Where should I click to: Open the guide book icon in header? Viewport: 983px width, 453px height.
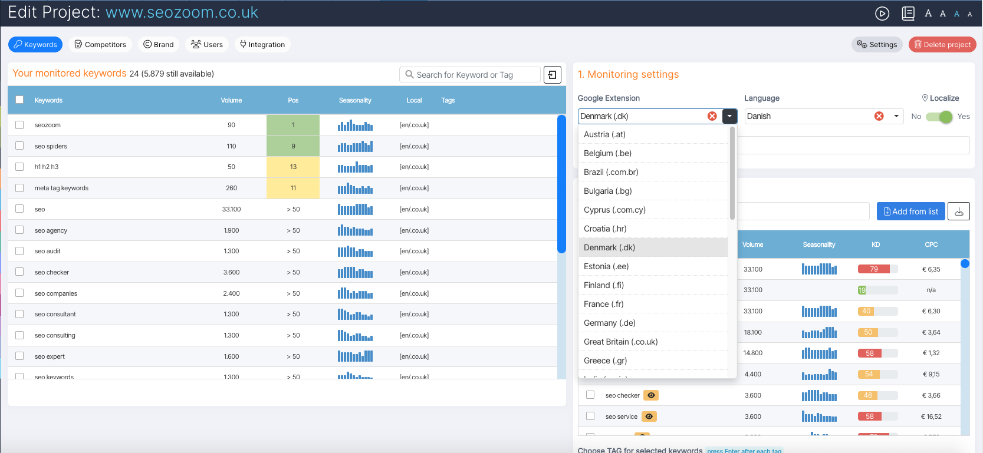coord(908,14)
